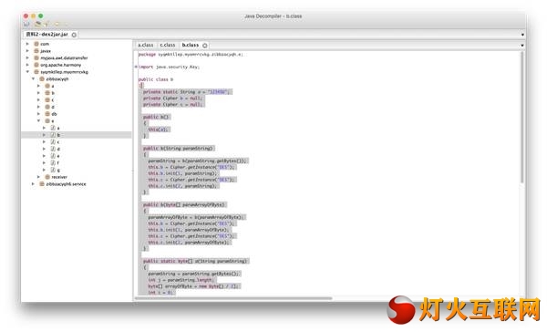
Task: Expand the javax package node
Action: click(x=27, y=50)
